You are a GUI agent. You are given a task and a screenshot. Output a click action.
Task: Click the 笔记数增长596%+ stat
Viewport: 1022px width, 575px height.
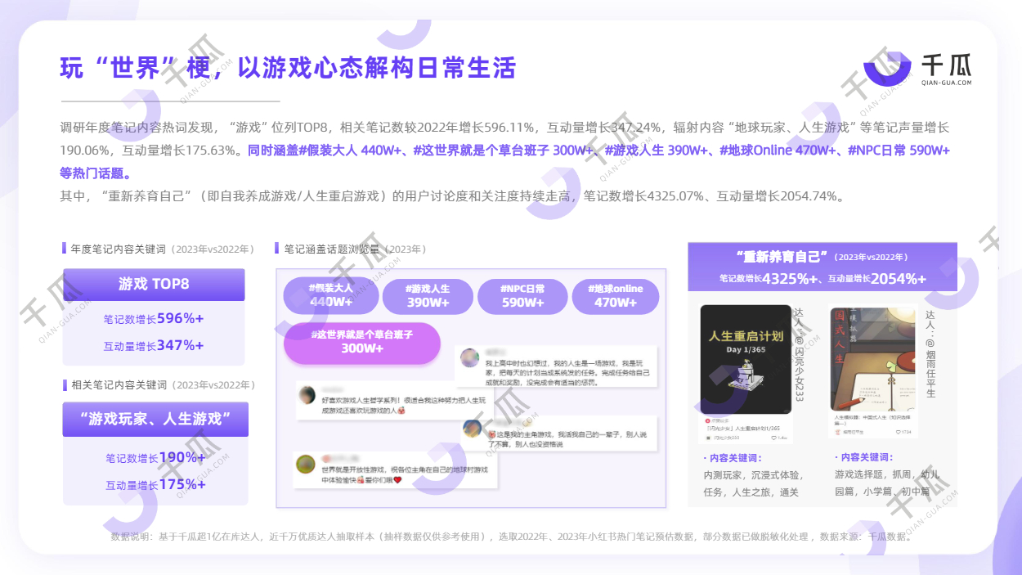(154, 319)
